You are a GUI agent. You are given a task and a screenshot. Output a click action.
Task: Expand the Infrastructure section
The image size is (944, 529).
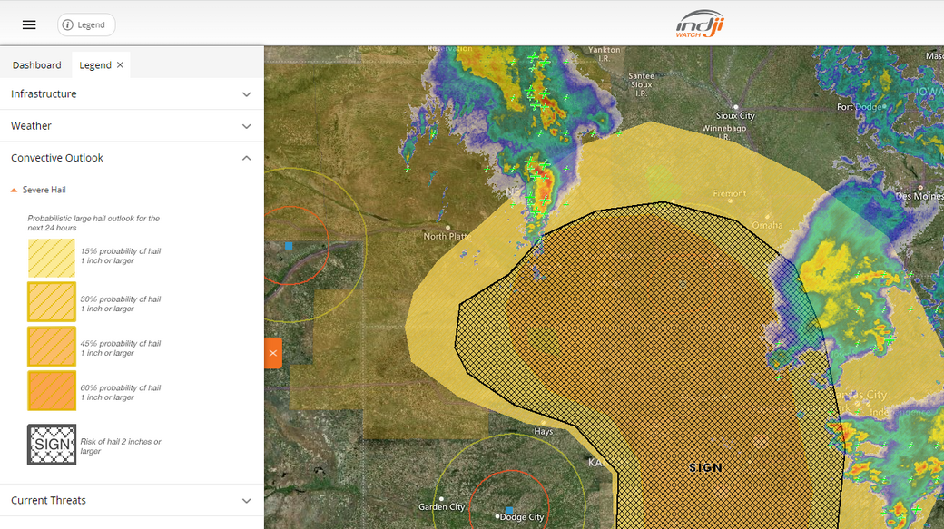246,94
